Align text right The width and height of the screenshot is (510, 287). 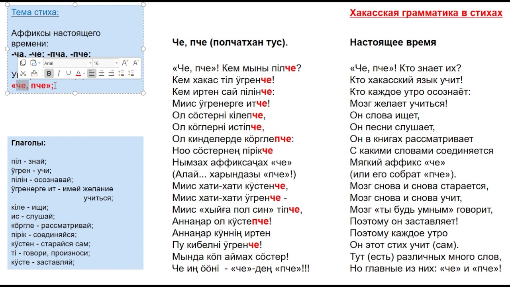point(111,73)
